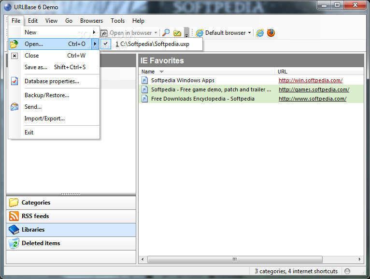The image size is (370, 279).
Task: Toggle the checked recent file Softpedia.uxp
Action: point(152,44)
